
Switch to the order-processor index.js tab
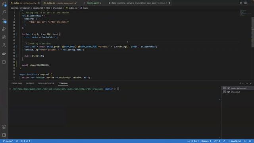[60, 3]
